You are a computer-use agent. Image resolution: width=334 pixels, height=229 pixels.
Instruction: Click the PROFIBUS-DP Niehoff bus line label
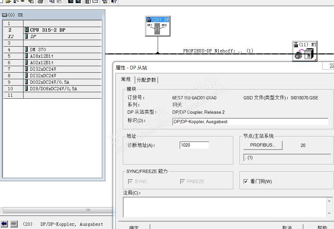(x=218, y=51)
